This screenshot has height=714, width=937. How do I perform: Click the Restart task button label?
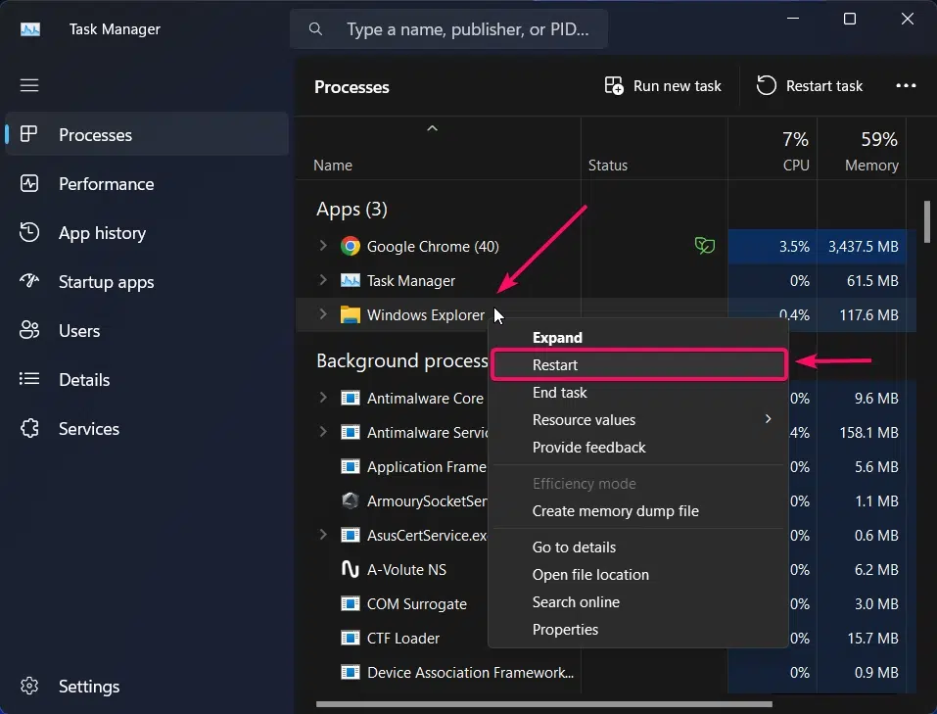click(824, 86)
